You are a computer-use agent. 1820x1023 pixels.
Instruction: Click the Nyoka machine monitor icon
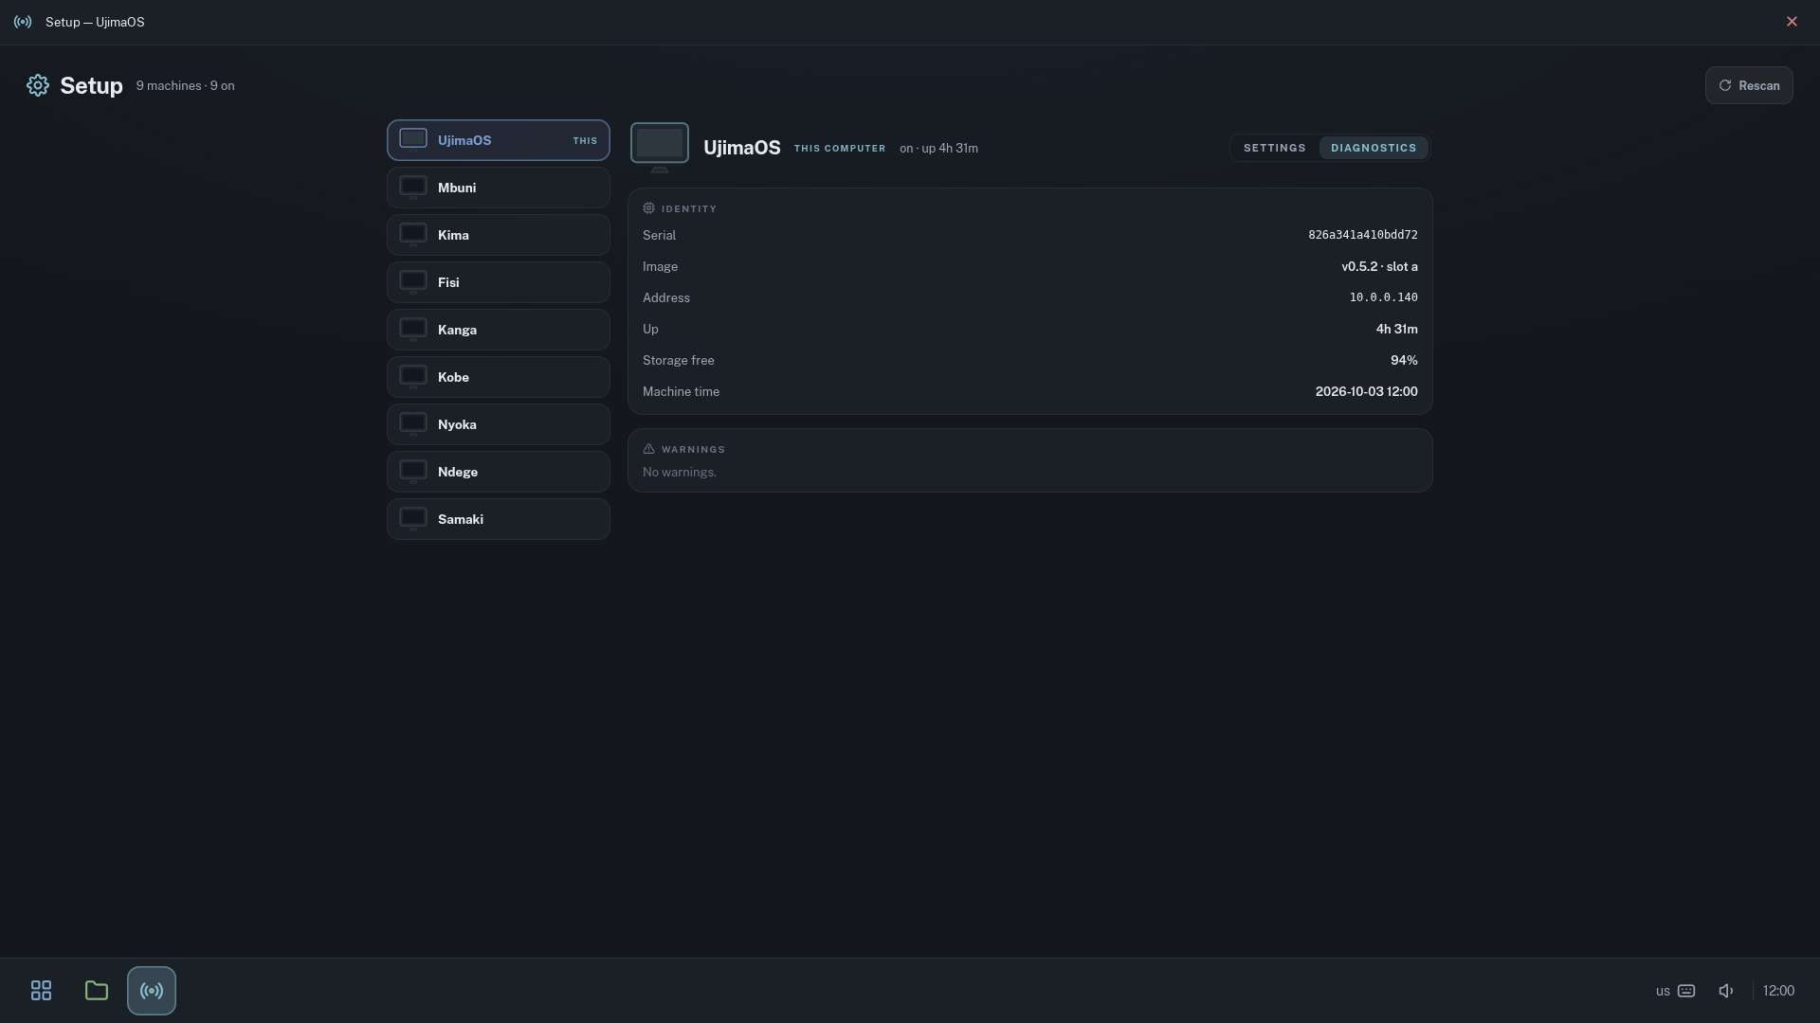pyautogui.click(x=413, y=424)
